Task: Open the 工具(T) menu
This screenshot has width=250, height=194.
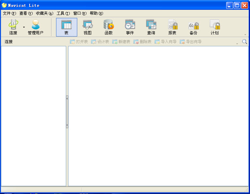Action: coord(63,13)
